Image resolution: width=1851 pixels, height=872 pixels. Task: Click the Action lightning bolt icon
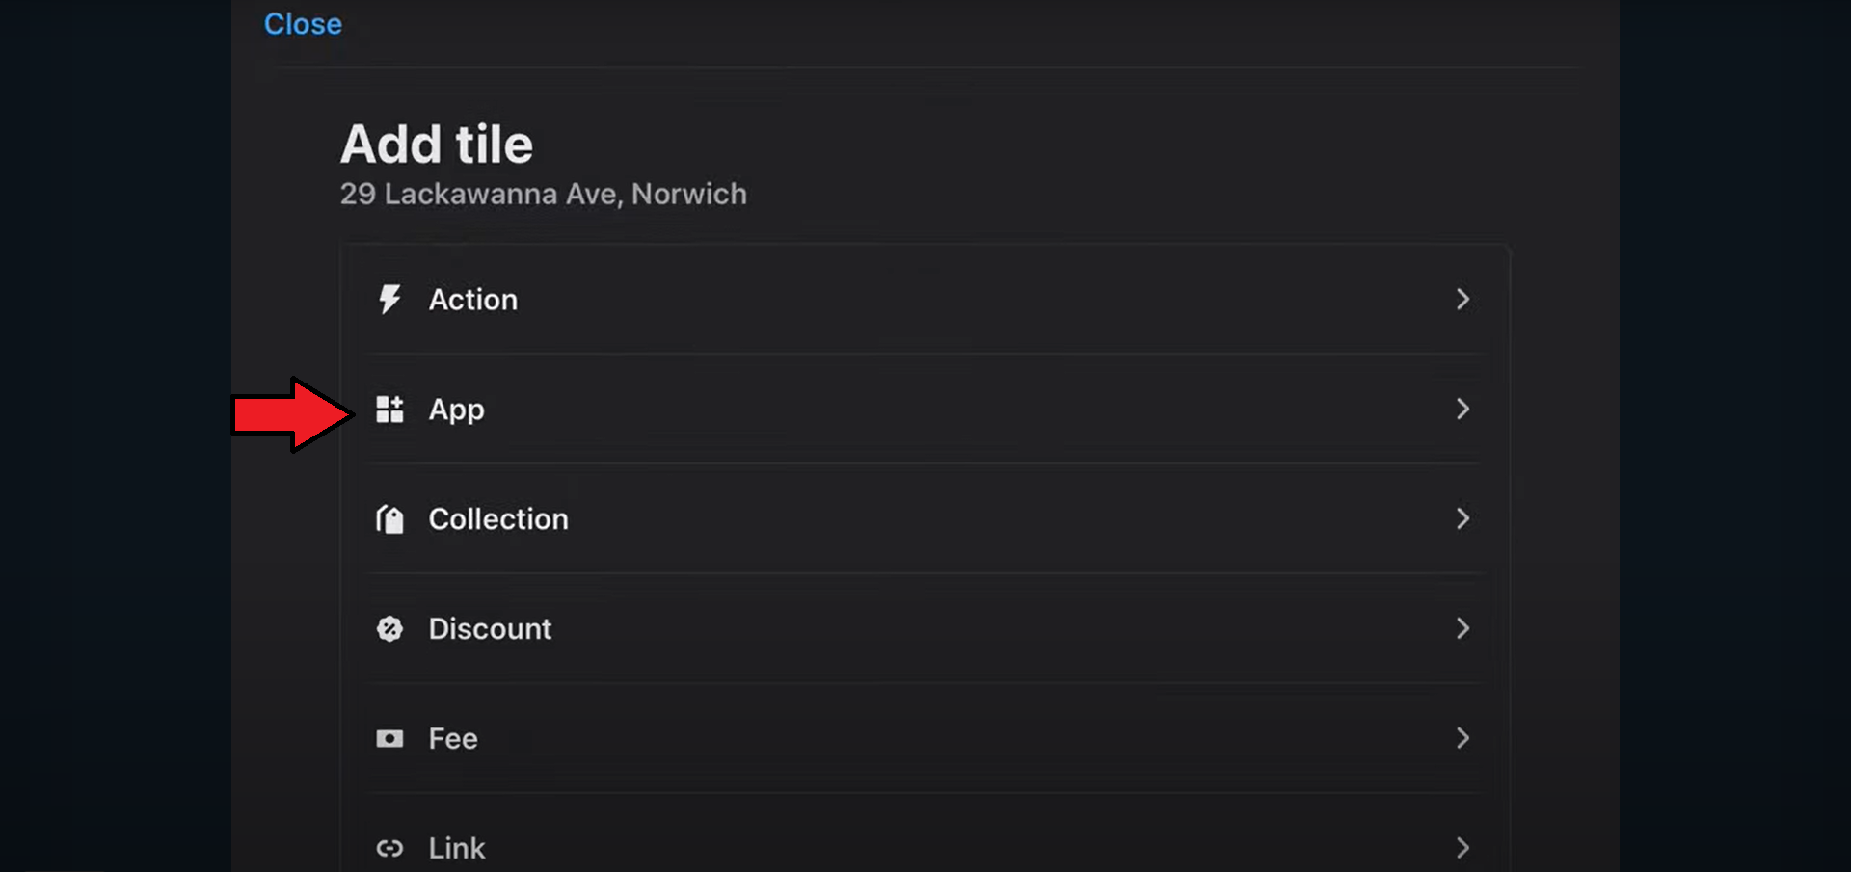pyautogui.click(x=389, y=300)
